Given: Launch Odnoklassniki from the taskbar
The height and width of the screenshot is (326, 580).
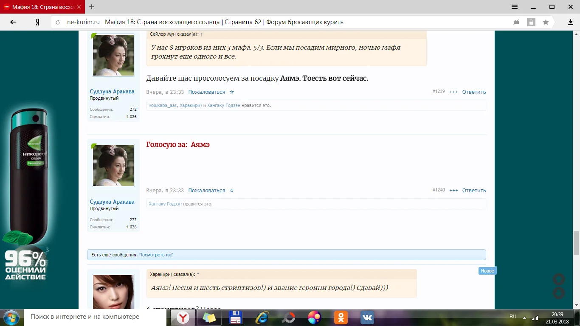Looking at the screenshot, I should (341, 317).
